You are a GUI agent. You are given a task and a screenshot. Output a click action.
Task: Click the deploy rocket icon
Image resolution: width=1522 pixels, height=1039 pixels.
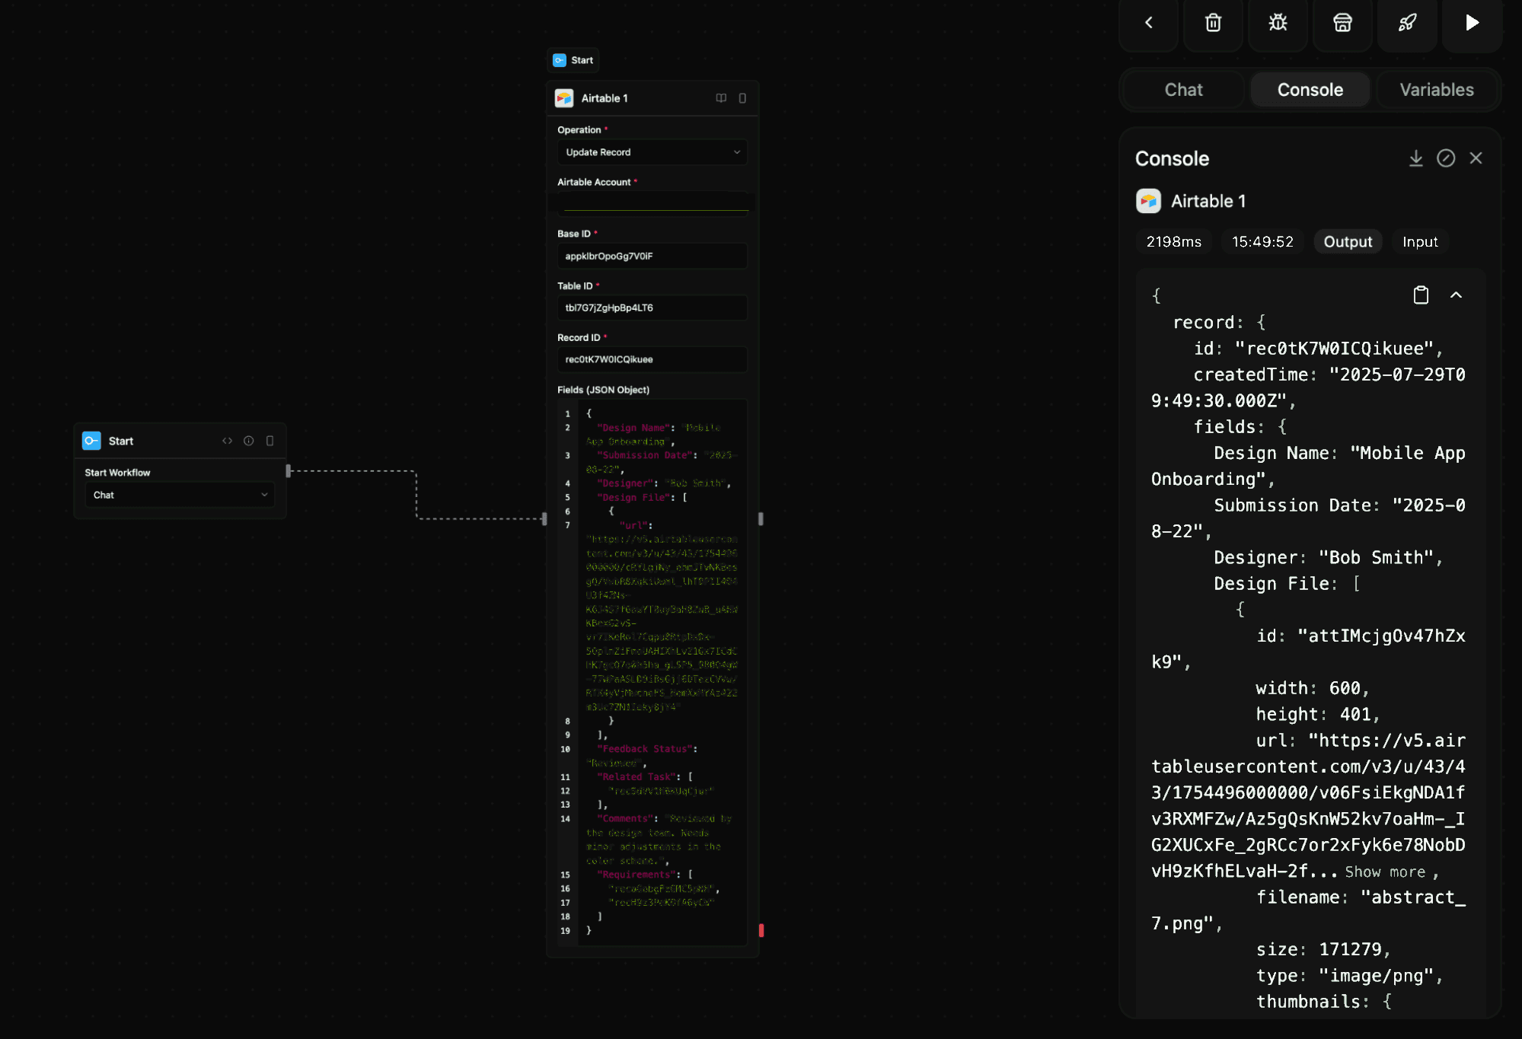(x=1406, y=23)
